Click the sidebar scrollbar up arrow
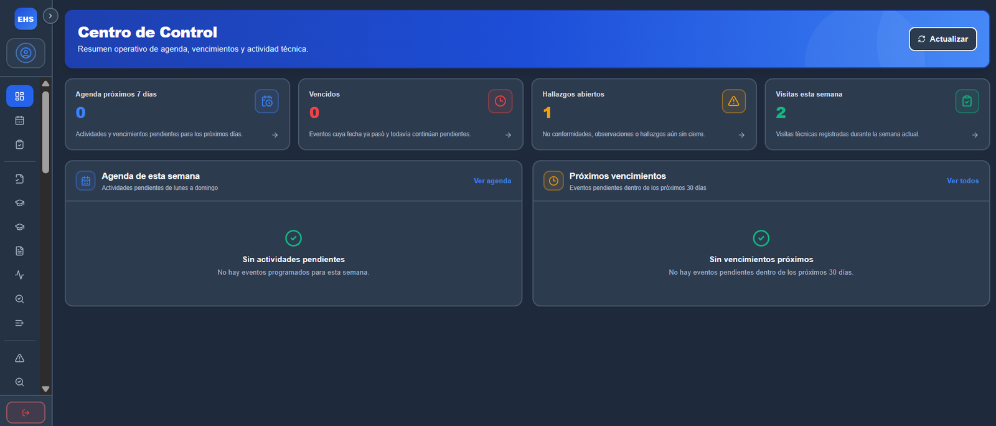The image size is (996, 426). [45, 83]
